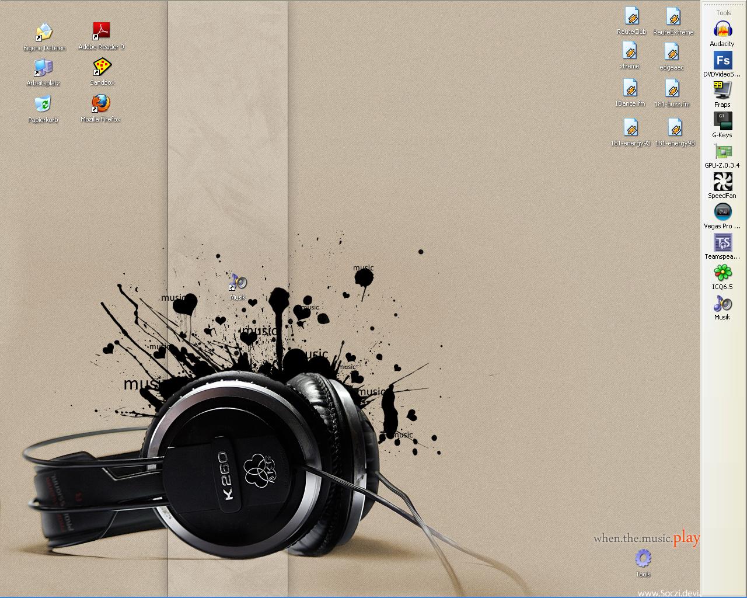This screenshot has width=747, height=598.
Task: Click the Sandbox desktop shortcut
Action: (x=102, y=67)
